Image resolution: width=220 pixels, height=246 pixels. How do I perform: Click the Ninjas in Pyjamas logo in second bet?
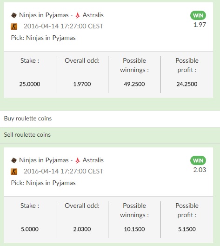(x=14, y=160)
